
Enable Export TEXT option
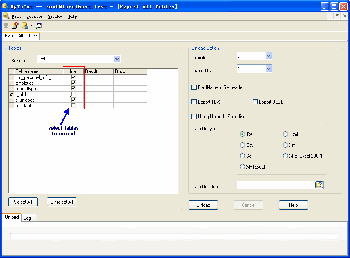(x=194, y=102)
